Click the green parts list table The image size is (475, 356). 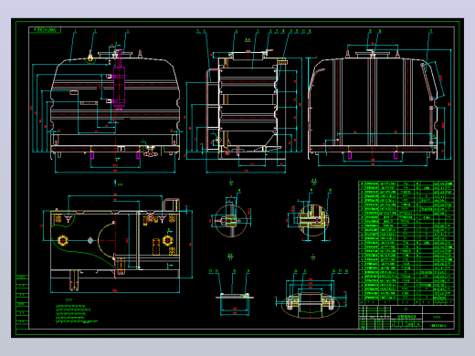(406, 243)
